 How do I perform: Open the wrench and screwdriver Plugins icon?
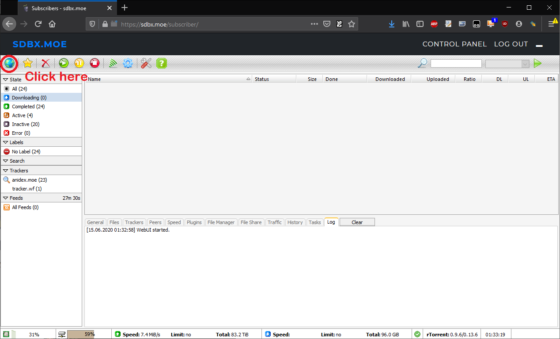(146, 64)
